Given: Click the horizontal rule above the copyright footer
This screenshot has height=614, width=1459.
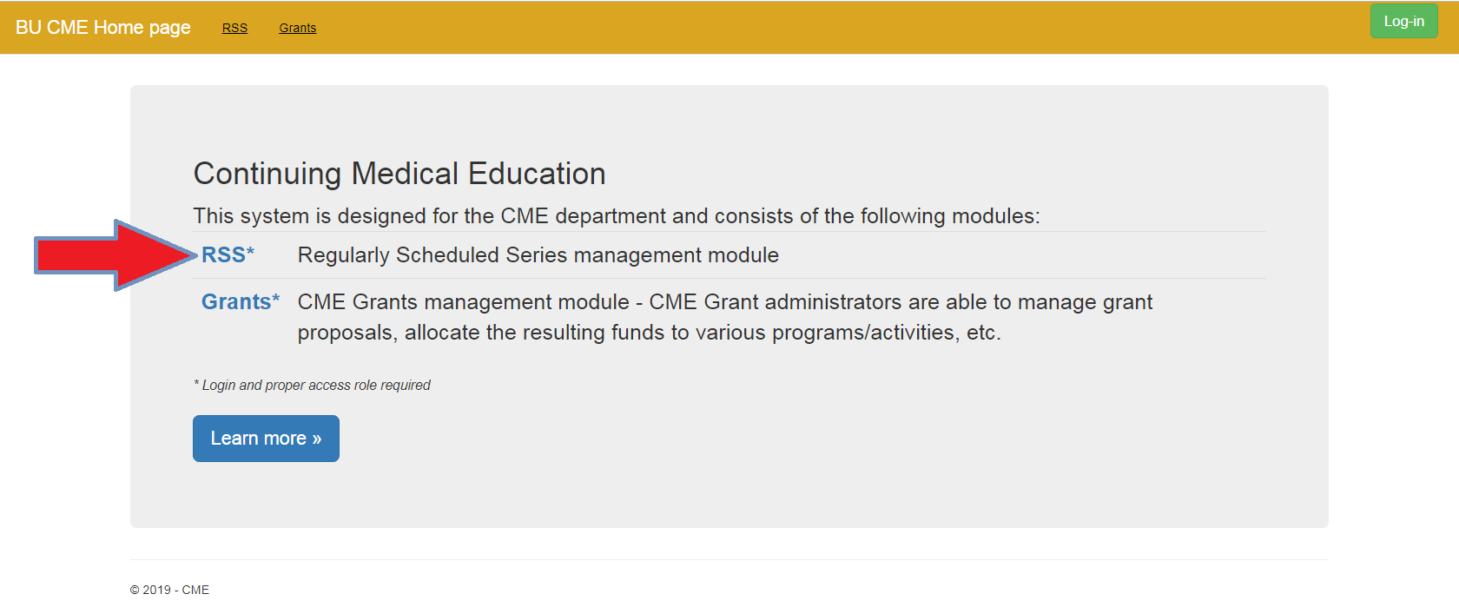Looking at the screenshot, I should coord(729,559).
